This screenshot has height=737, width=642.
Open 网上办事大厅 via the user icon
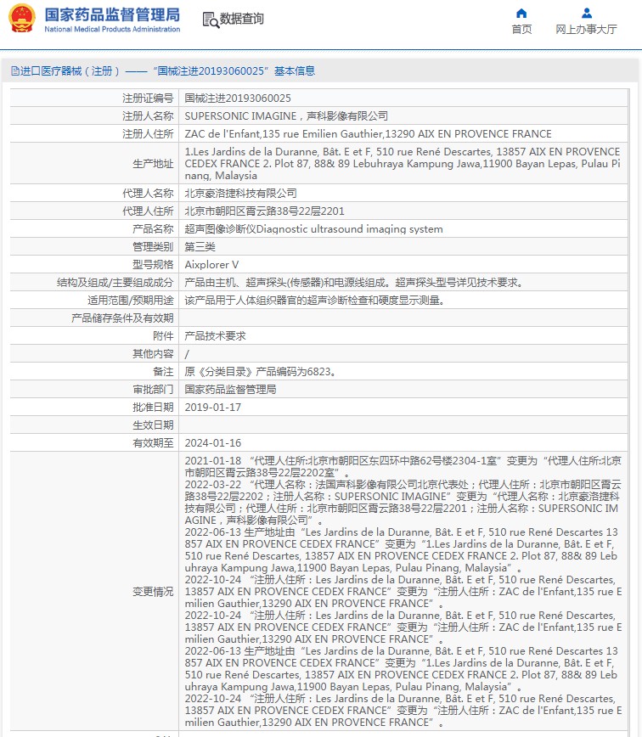(x=587, y=14)
